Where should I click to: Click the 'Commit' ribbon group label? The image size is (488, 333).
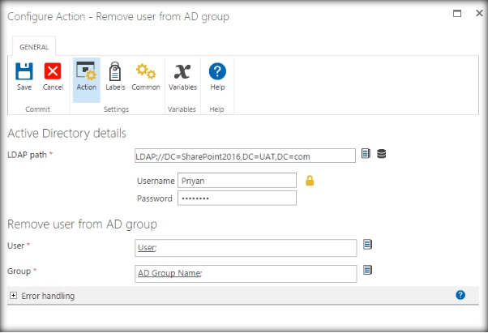(x=37, y=109)
